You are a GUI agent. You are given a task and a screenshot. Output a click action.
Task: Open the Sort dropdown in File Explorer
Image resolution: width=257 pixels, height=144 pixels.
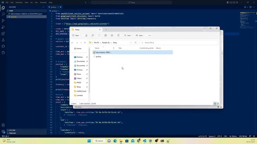(x=128, y=36)
